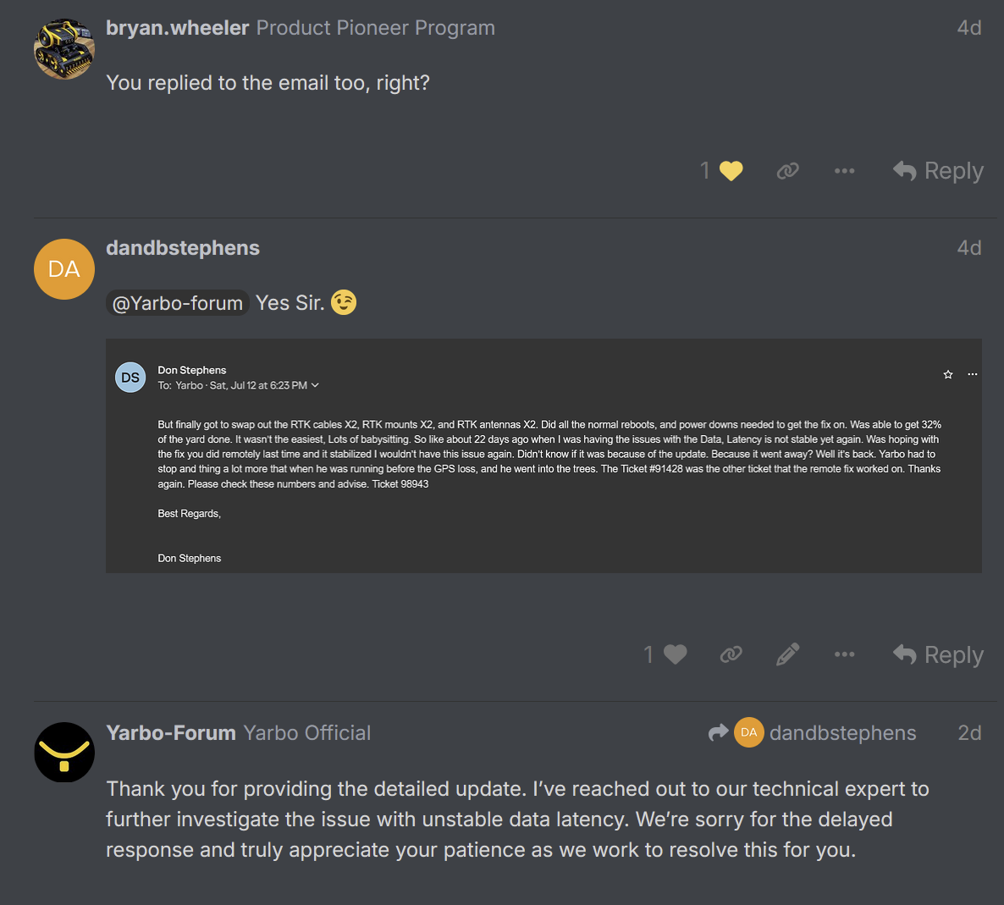Copy link to bryan.wheeler's post
This screenshot has height=905, width=1004.
tap(787, 171)
